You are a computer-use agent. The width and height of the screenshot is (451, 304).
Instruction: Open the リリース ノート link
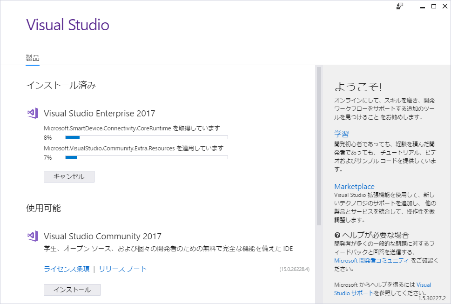click(123, 269)
